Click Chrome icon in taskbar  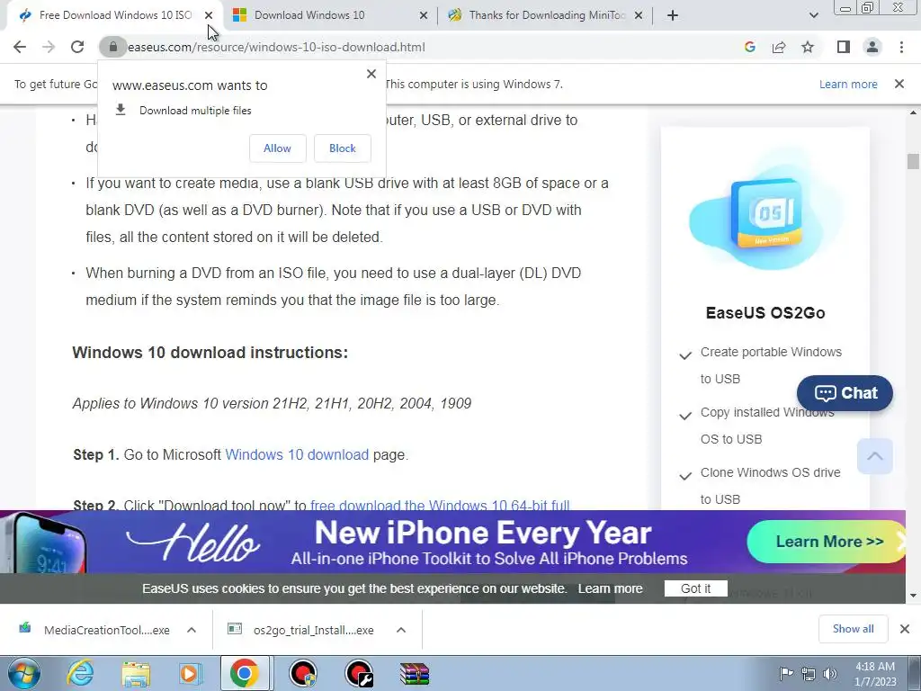pos(245,673)
